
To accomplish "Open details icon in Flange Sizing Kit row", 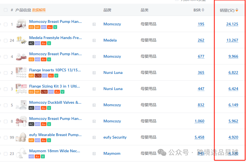I will point(94,89).
